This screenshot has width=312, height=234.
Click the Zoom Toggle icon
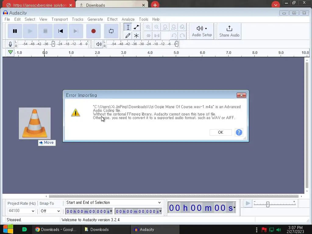point(182,27)
